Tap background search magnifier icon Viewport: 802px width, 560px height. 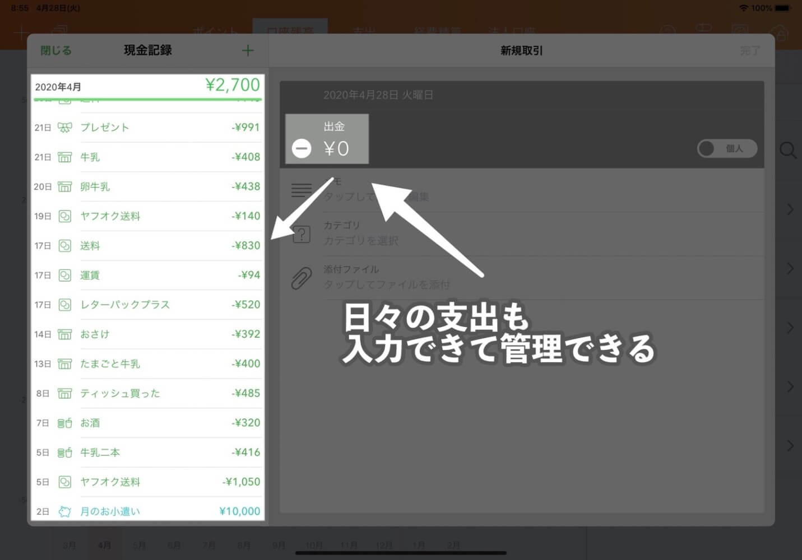pyautogui.click(x=788, y=150)
